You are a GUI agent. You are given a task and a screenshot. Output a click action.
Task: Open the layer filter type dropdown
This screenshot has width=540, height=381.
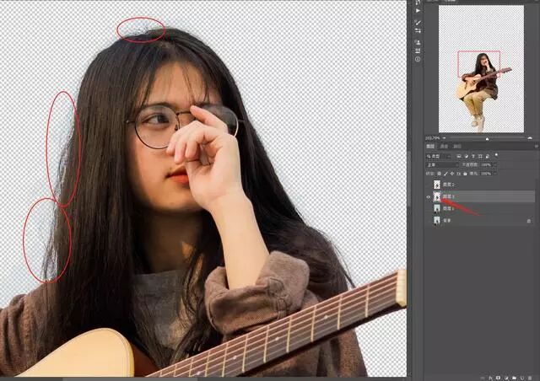coord(439,156)
